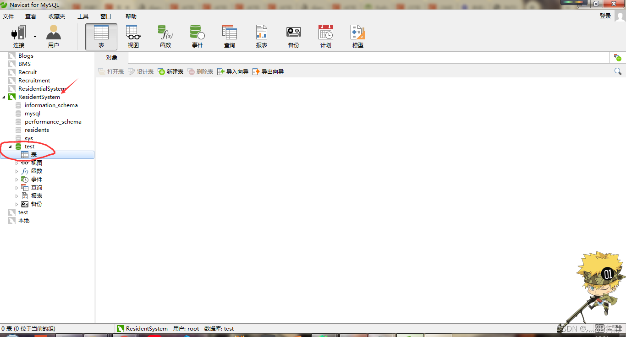
Task: Expand the 备份 node arrow
Action: point(17,204)
